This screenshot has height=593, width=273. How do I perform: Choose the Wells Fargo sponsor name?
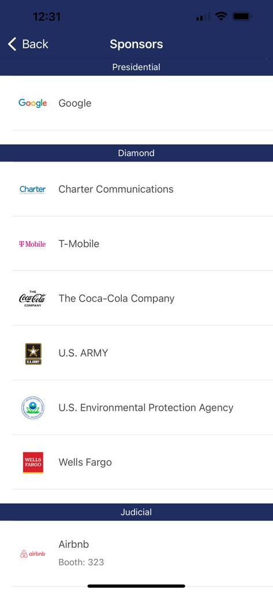pos(85,462)
